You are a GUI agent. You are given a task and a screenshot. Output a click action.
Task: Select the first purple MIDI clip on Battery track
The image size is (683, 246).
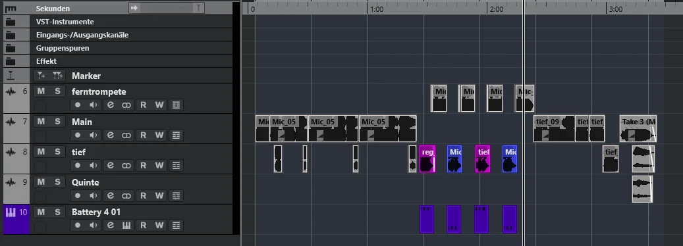tap(426, 220)
